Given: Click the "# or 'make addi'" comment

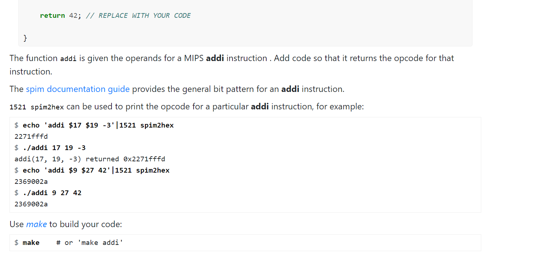Looking at the screenshot, I should pos(90,243).
